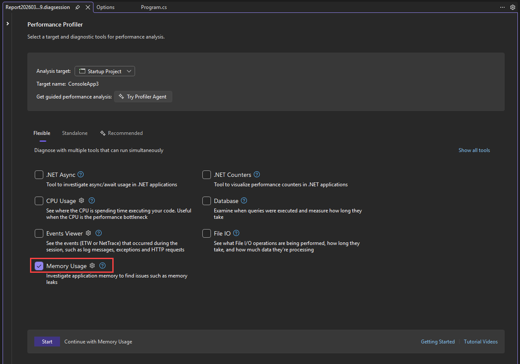Open the Tutorial Videos link
Screen dimensions: 520x364
tap(481, 341)
